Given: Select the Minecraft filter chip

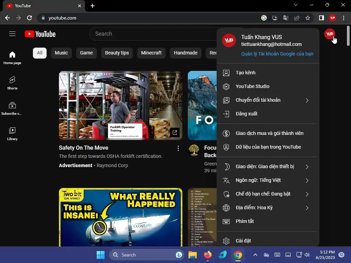Looking at the screenshot, I should point(151,53).
